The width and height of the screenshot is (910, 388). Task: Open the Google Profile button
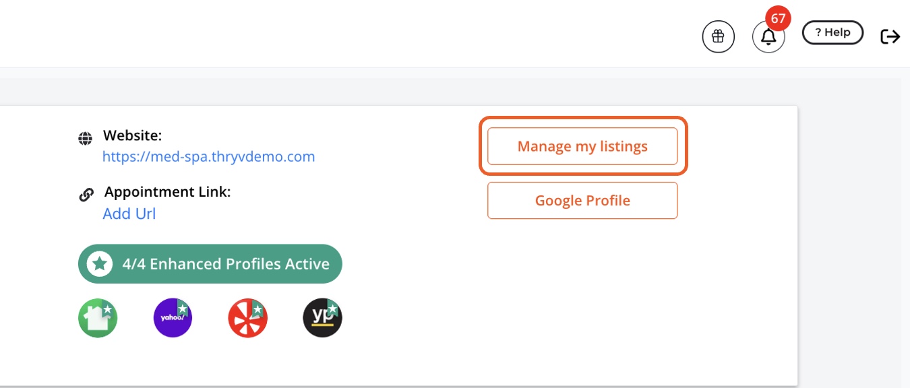[582, 201]
